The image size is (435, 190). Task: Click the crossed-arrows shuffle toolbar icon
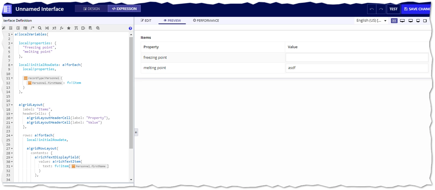[x=47, y=28]
